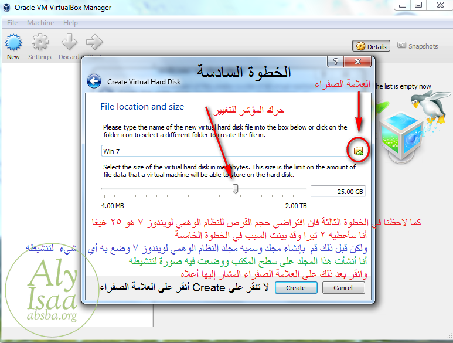Click the disk size slider handle
453x343 pixels.
tap(236, 188)
